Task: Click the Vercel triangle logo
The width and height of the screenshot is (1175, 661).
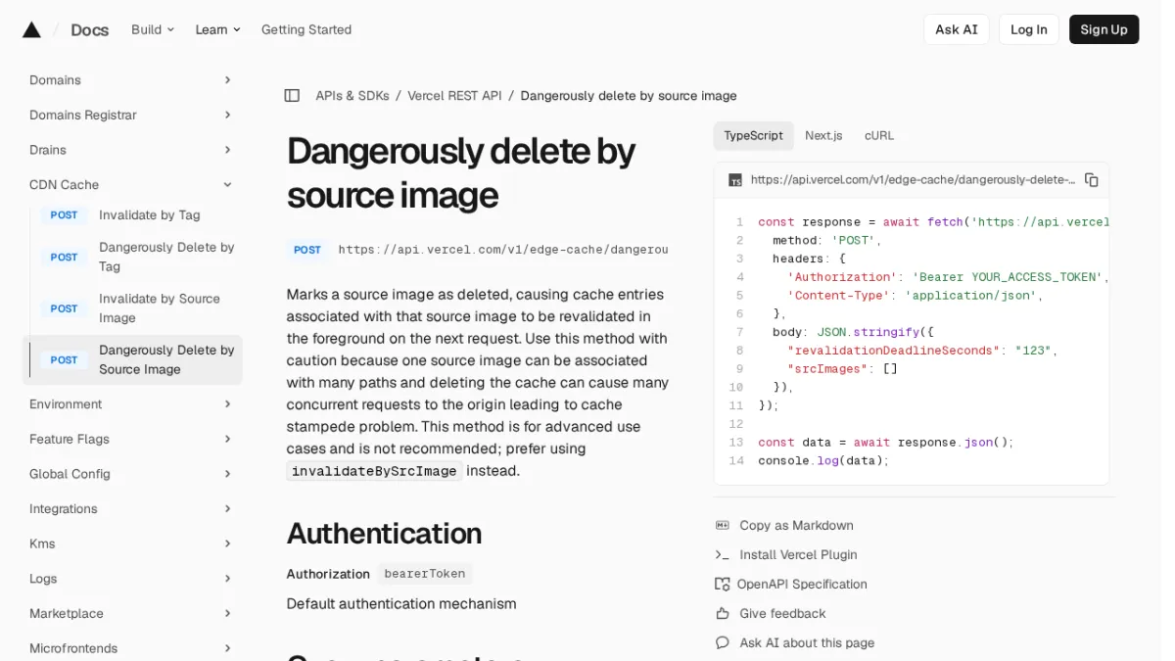Action: [x=31, y=29]
